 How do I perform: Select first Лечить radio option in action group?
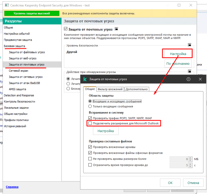click(x=68, y=79)
